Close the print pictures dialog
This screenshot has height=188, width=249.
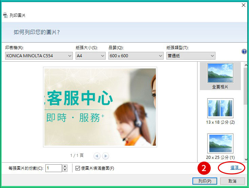244,5
